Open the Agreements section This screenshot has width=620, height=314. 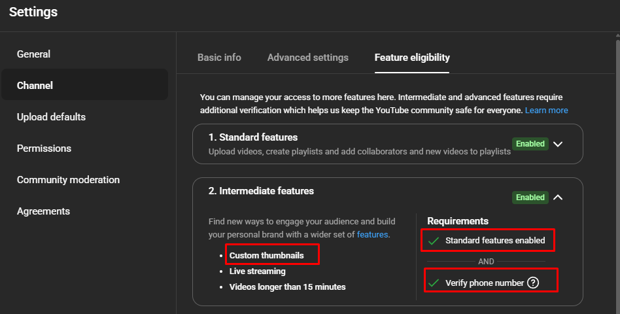click(x=44, y=211)
